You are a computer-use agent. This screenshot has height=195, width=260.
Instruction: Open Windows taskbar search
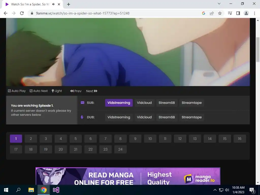[18, 190]
